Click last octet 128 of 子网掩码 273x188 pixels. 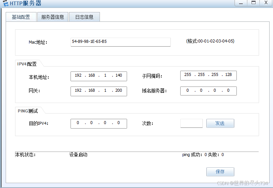(x=229, y=75)
